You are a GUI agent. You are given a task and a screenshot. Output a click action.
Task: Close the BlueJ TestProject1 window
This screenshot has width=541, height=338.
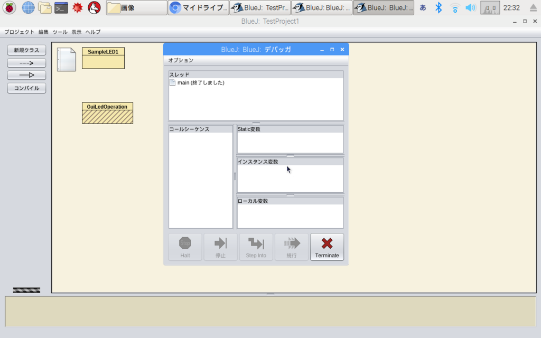point(535,21)
